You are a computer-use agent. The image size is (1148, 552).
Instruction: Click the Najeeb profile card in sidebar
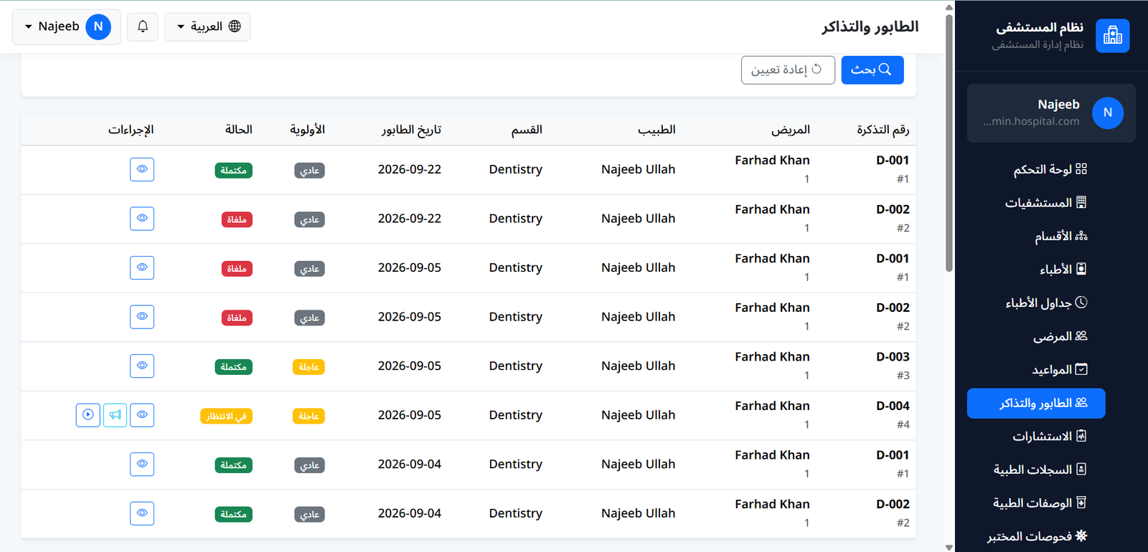click(x=1051, y=113)
